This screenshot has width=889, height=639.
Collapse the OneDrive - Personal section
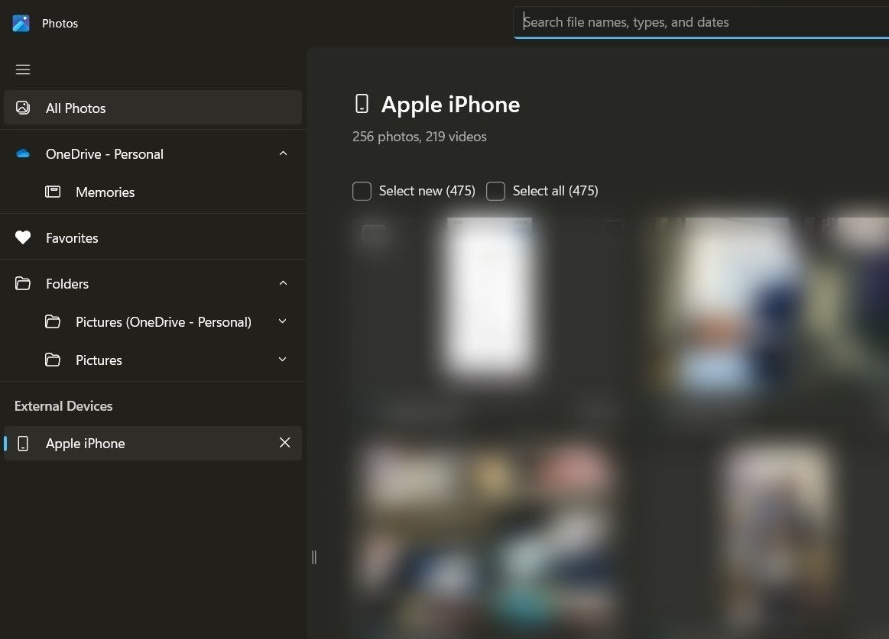[283, 153]
